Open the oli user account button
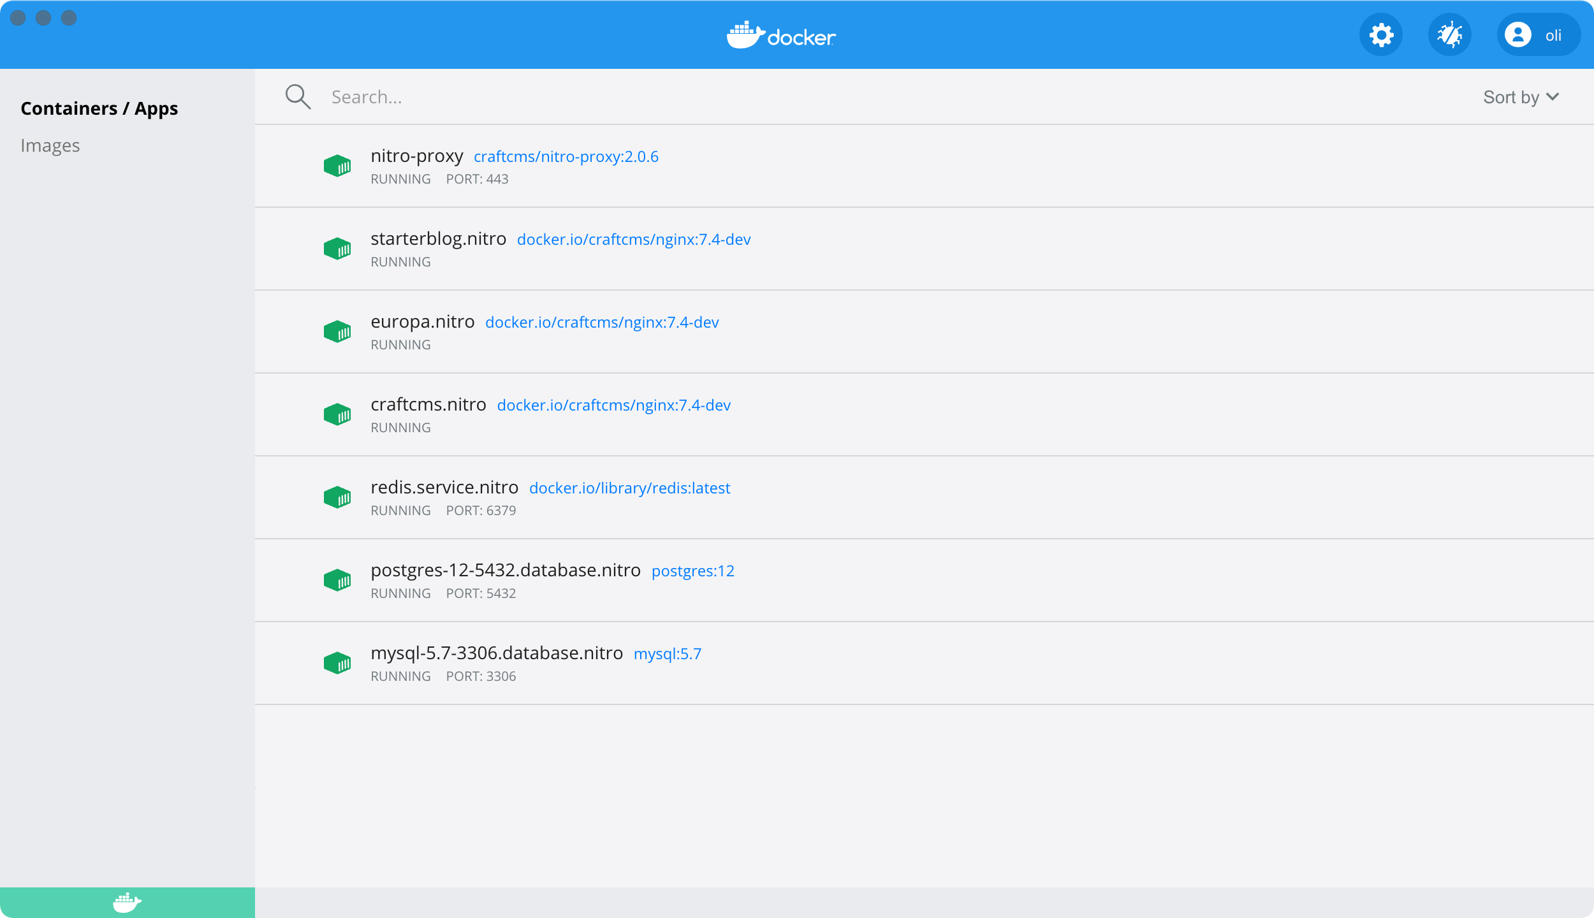This screenshot has width=1594, height=918. 1539,35
